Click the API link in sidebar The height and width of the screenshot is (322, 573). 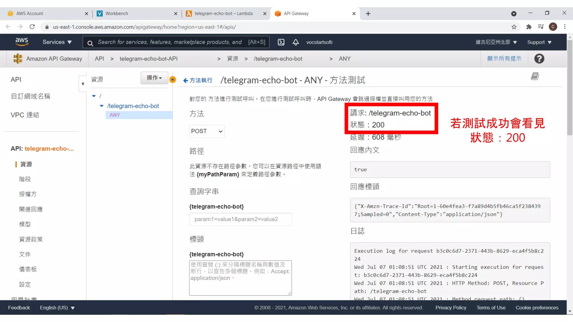(x=16, y=79)
